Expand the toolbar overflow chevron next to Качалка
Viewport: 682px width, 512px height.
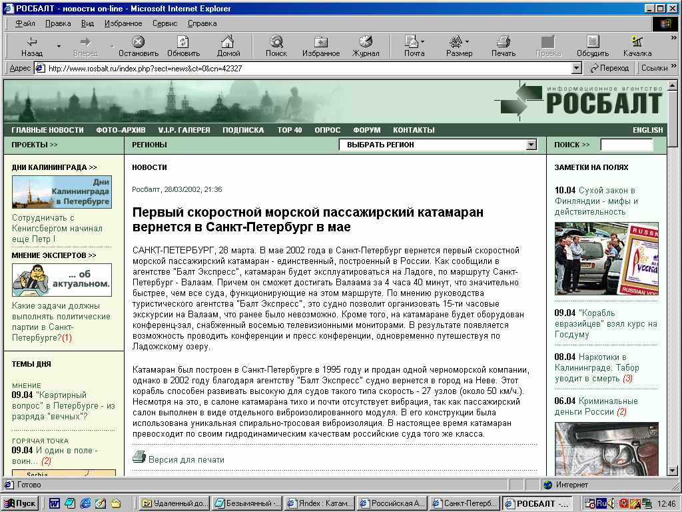(x=674, y=38)
